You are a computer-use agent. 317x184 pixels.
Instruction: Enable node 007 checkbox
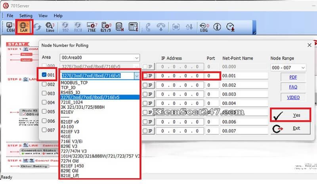pyautogui.click(x=44, y=130)
